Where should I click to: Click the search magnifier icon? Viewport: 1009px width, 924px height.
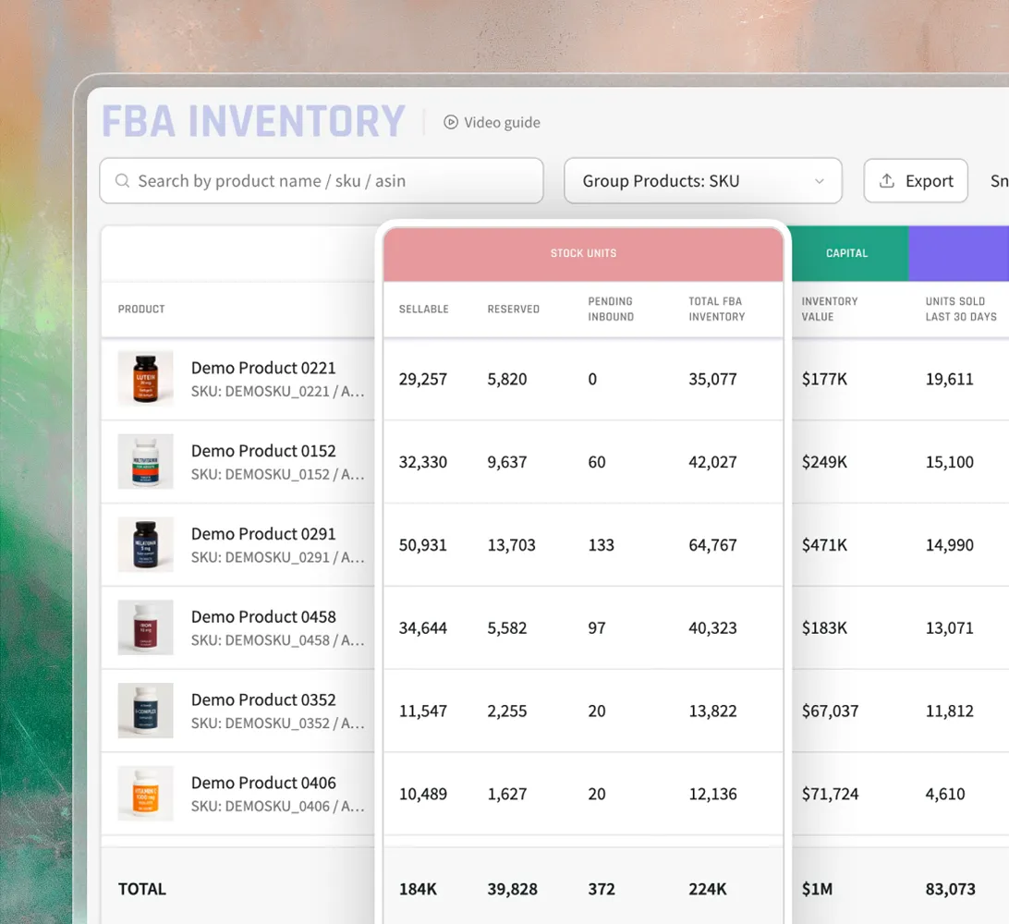click(122, 181)
